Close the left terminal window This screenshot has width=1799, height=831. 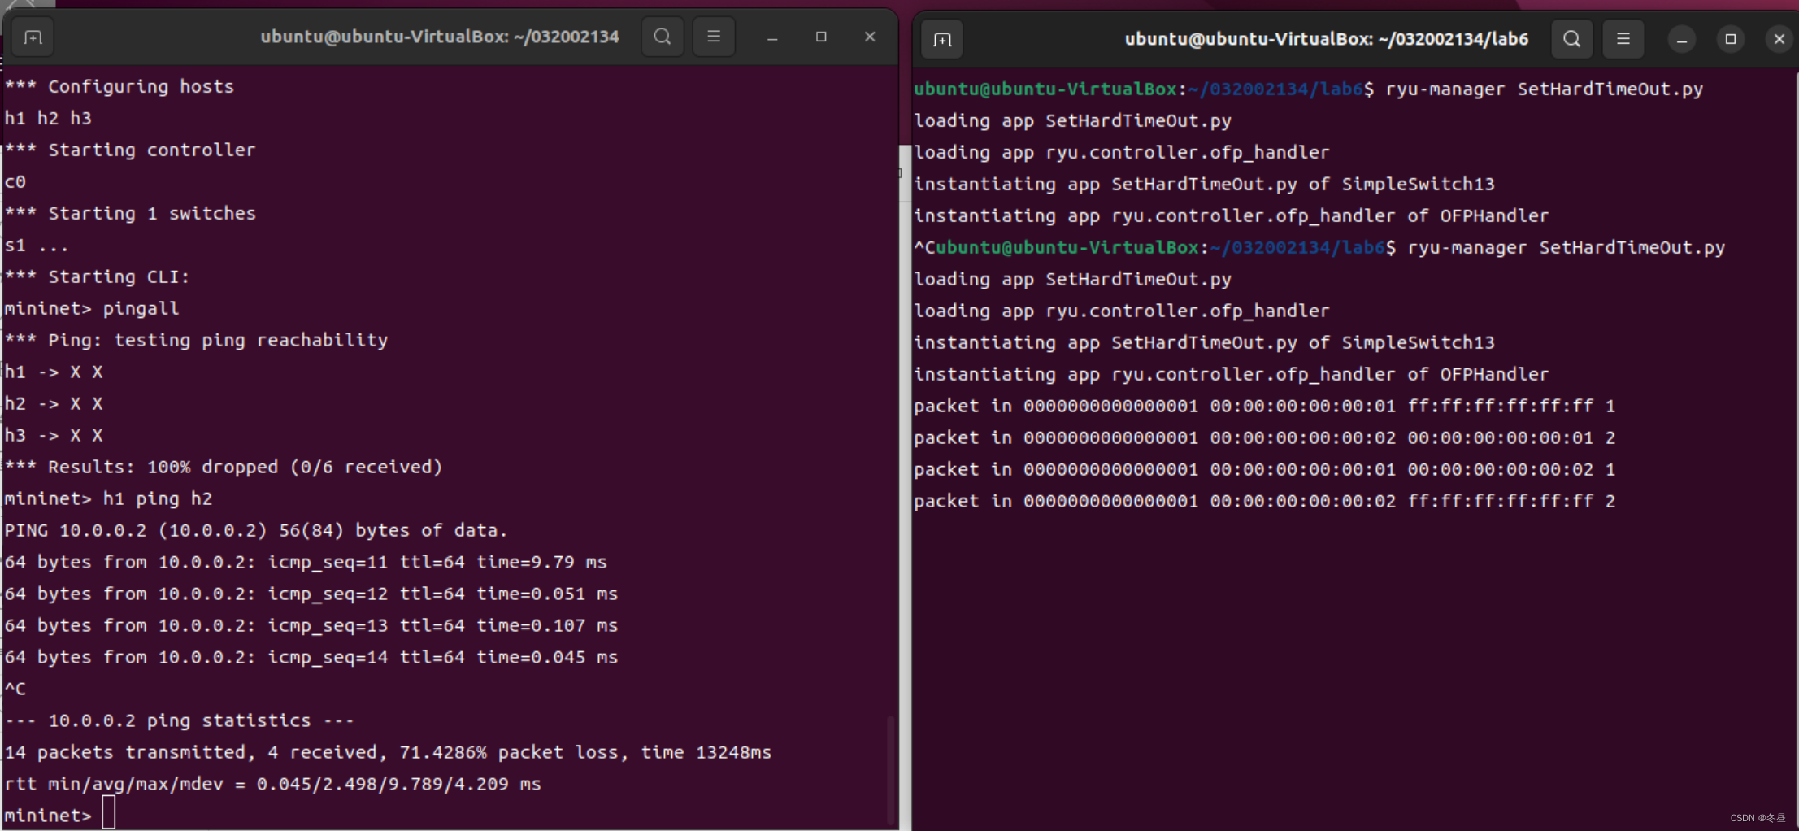pos(870,37)
